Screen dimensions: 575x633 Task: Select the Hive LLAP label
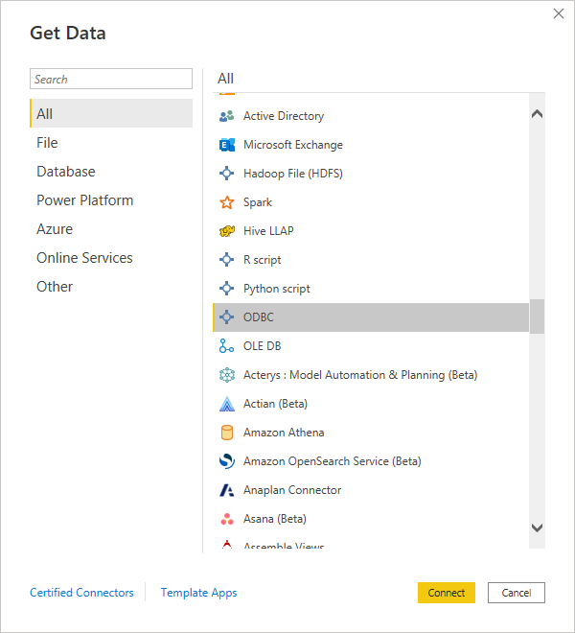[x=268, y=231]
